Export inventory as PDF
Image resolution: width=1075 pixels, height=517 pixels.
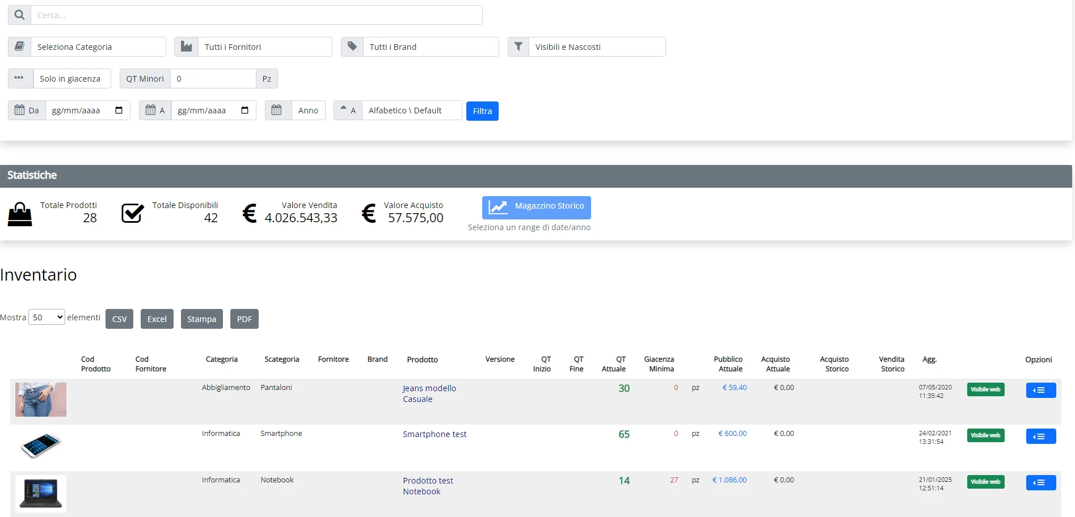click(244, 319)
